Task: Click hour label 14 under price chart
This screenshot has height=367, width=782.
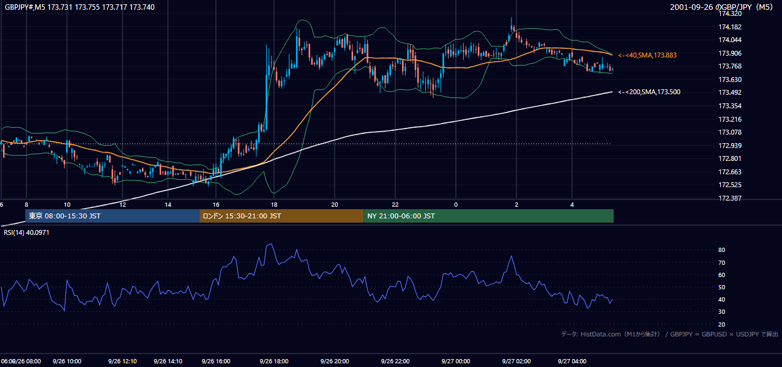Action: [168, 204]
